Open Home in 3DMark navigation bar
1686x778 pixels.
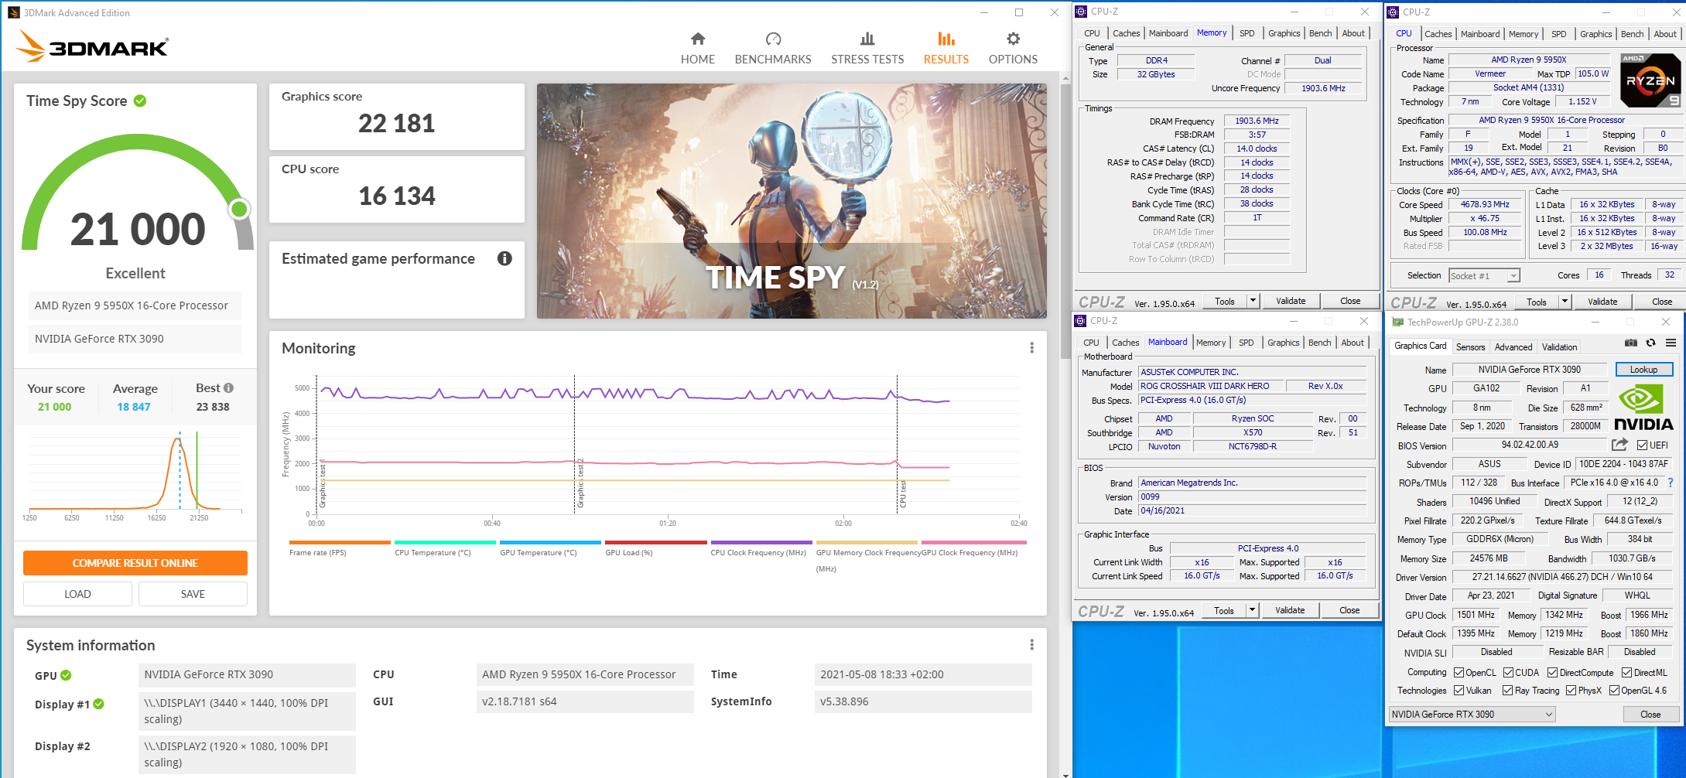coord(697,48)
